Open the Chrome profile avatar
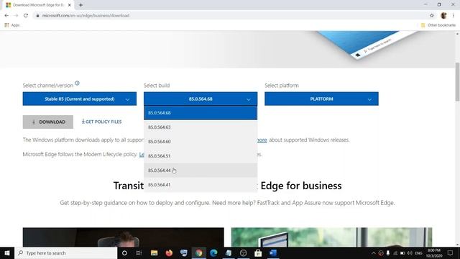460x259 pixels. (443, 16)
